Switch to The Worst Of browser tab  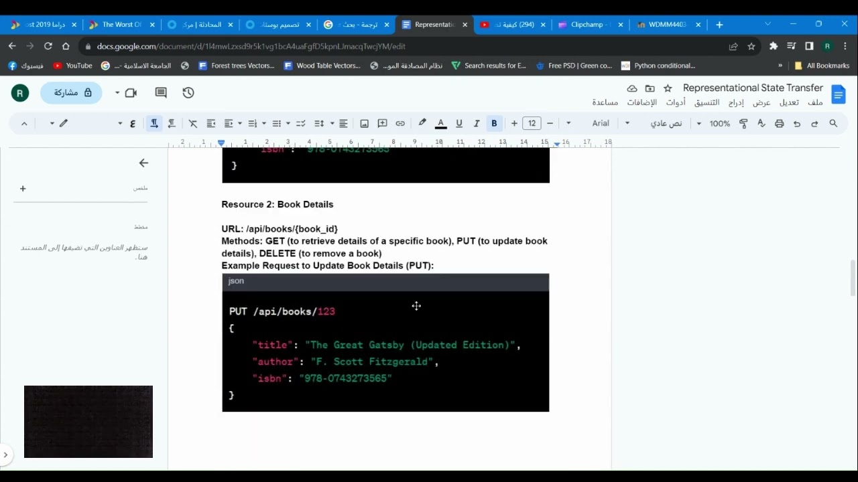click(121, 25)
